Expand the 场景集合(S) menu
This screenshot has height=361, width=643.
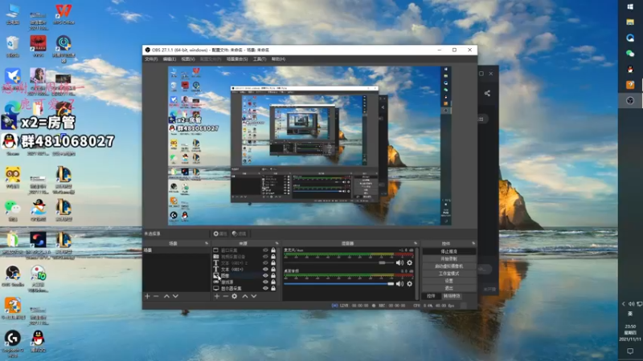click(236, 59)
